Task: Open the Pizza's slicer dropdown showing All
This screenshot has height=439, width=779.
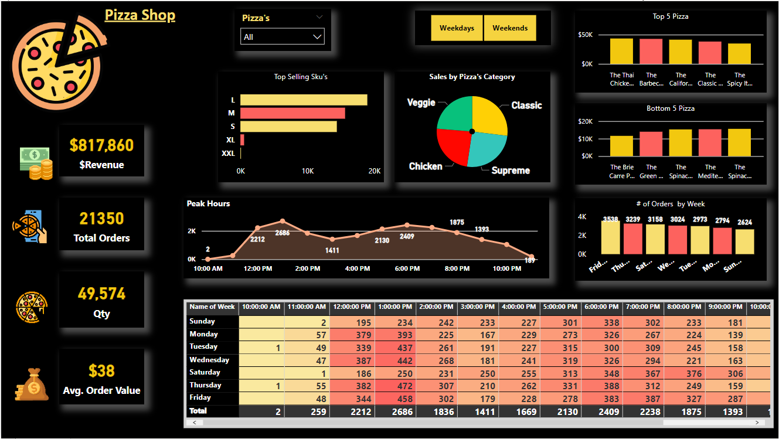Action: pos(282,37)
